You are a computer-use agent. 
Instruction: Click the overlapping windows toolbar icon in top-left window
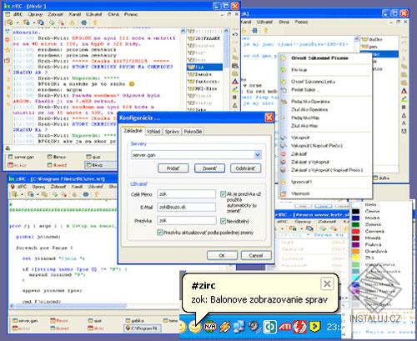(41, 23)
